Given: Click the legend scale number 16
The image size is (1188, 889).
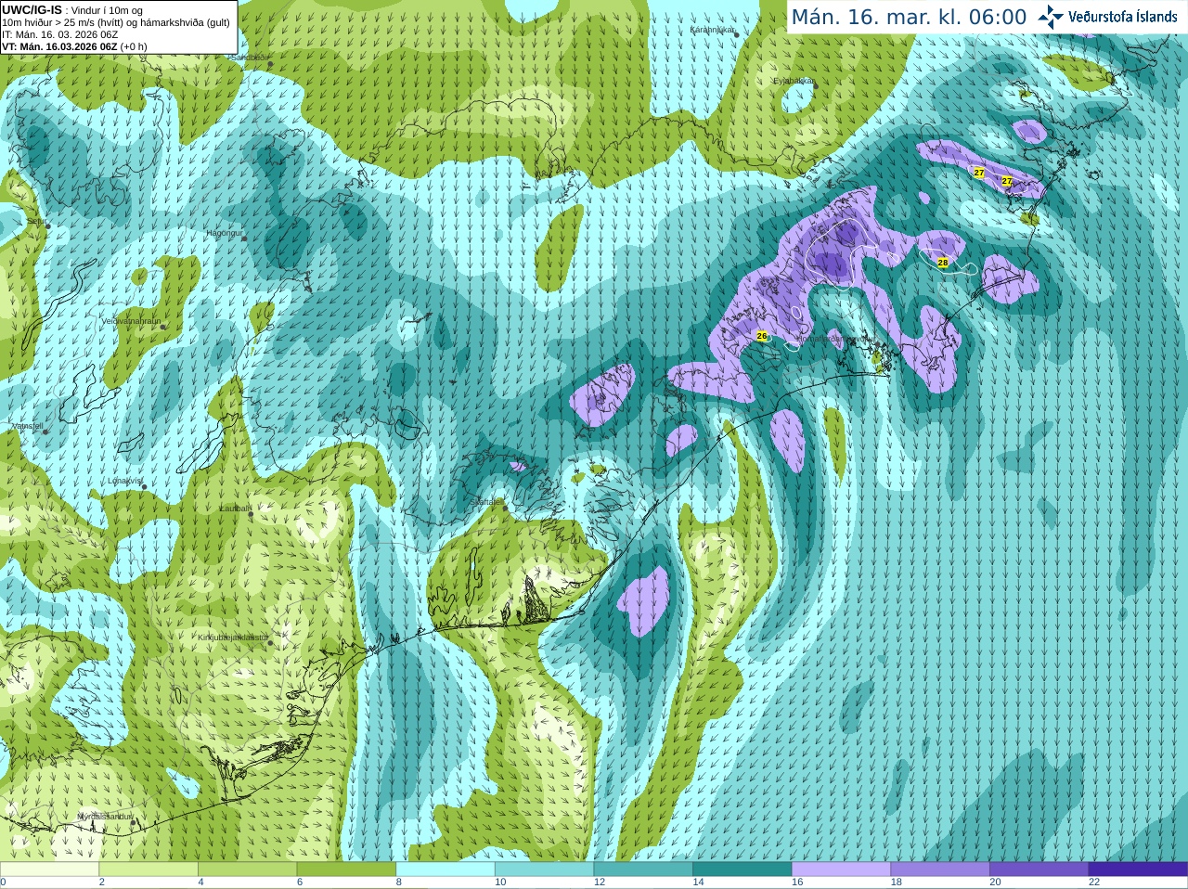Looking at the screenshot, I should coord(797,883).
